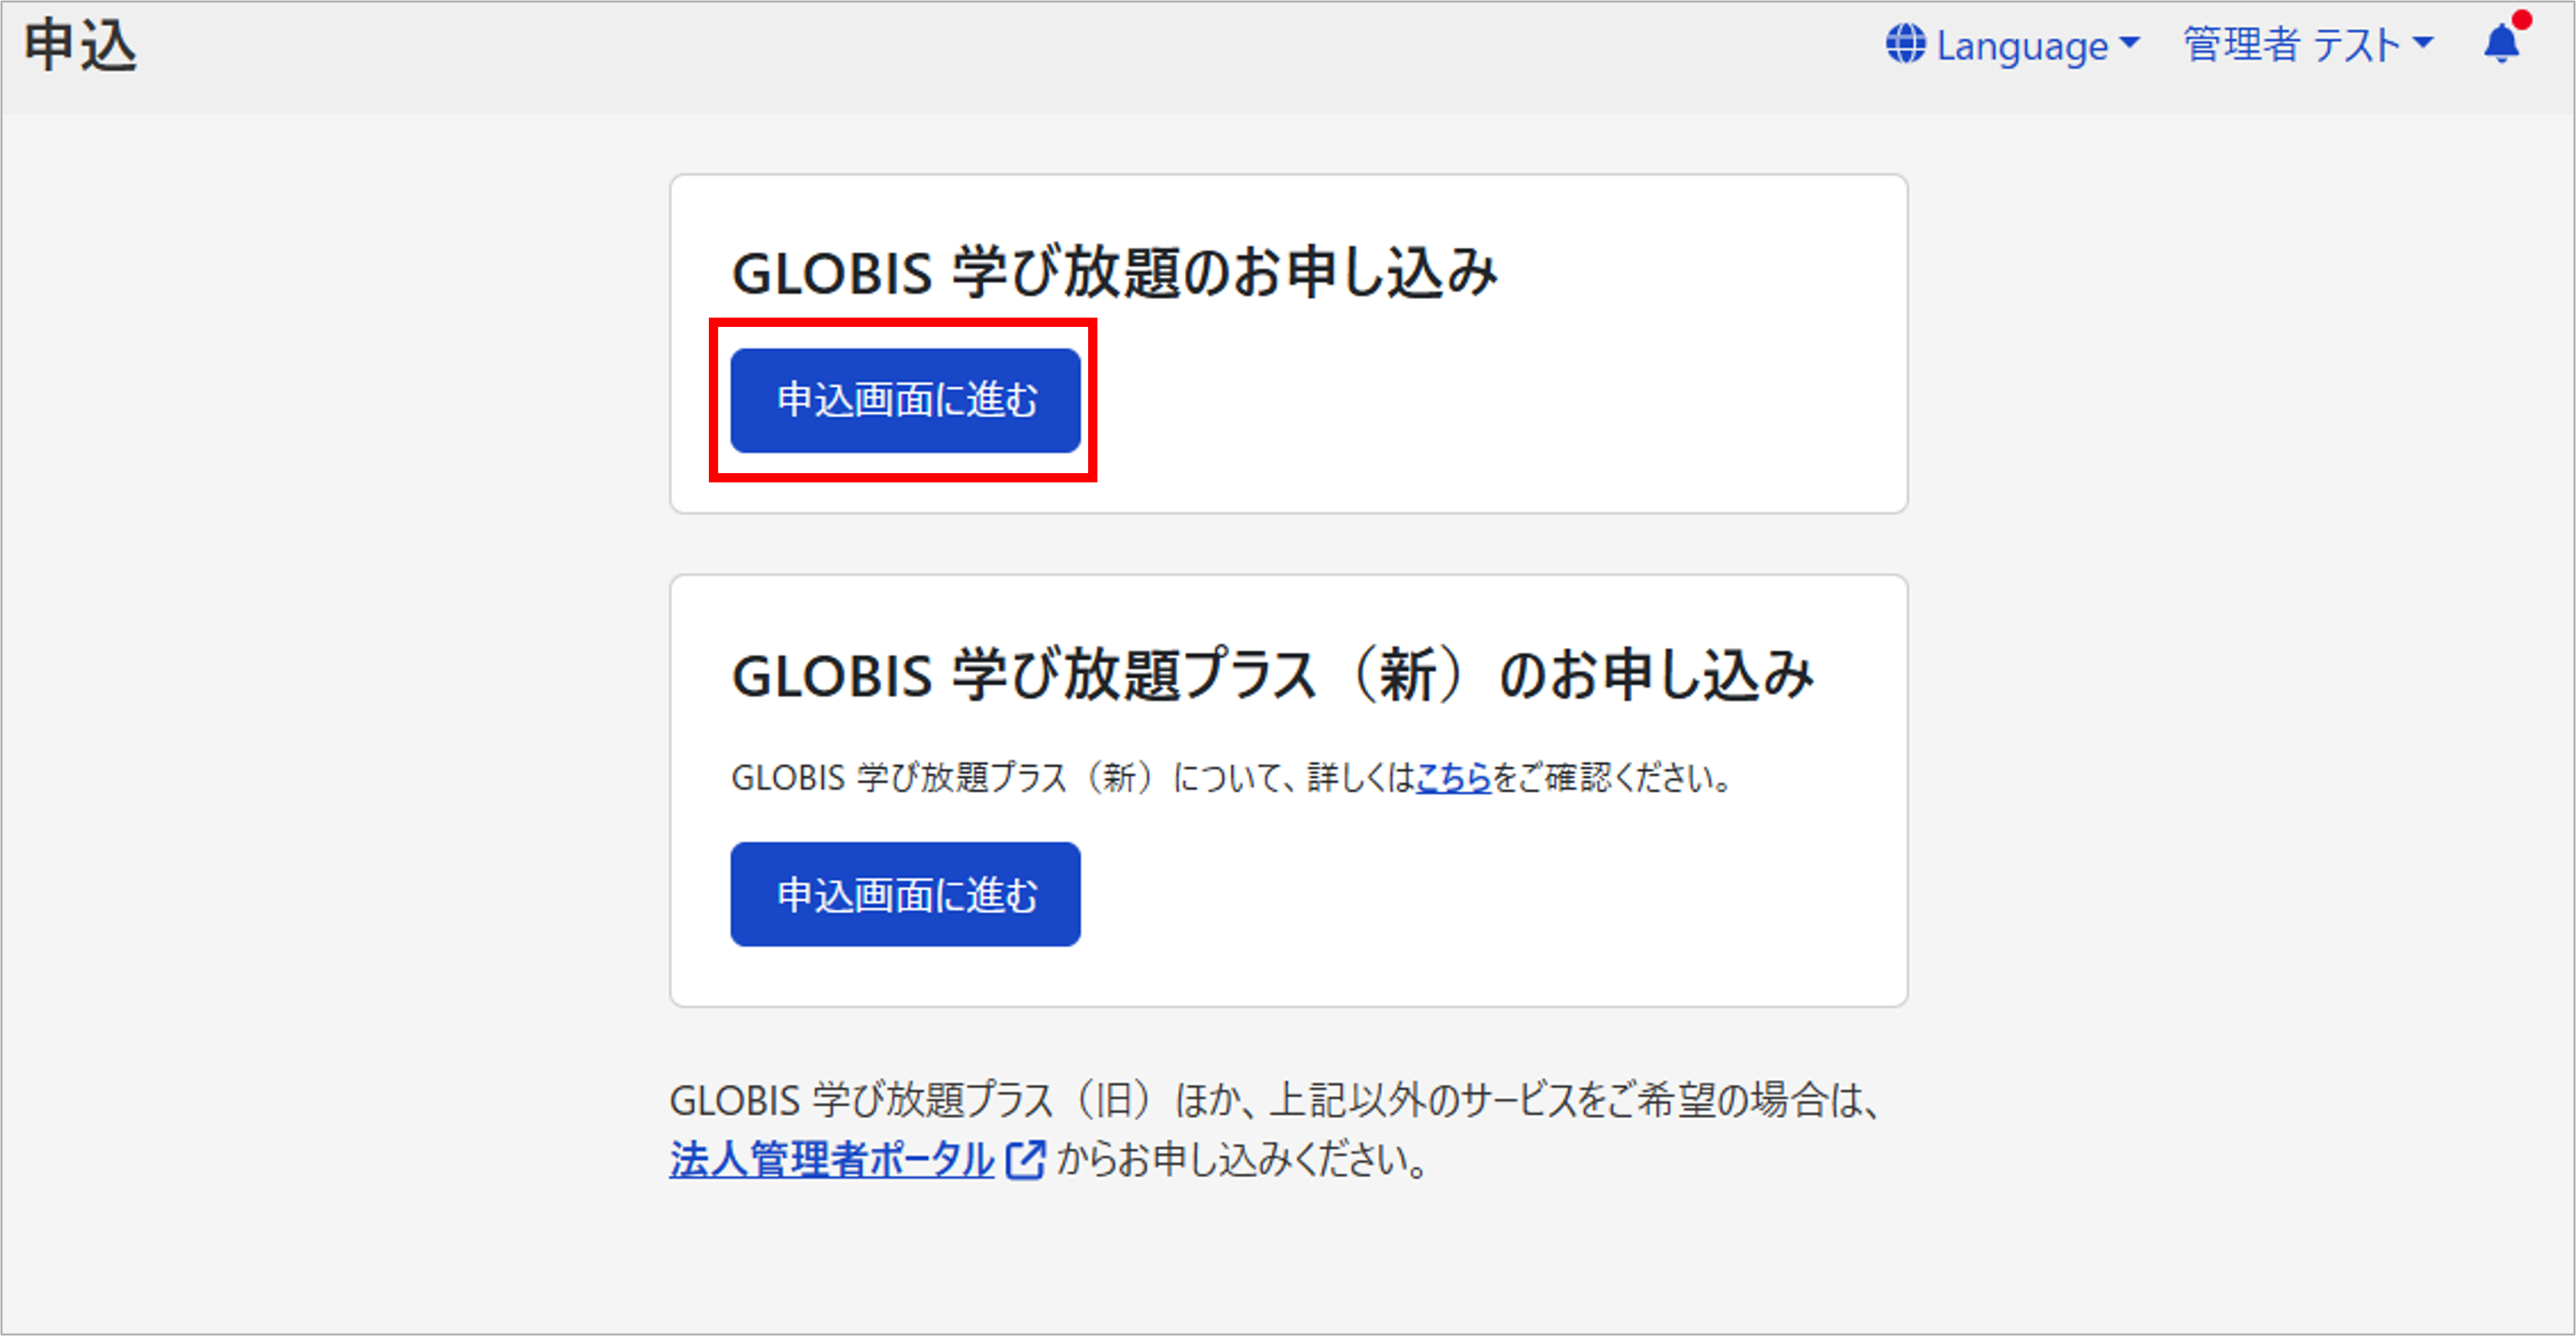Image resolution: width=2576 pixels, height=1336 pixels.
Task: Expand the Language dropdown caret
Action: (2129, 42)
